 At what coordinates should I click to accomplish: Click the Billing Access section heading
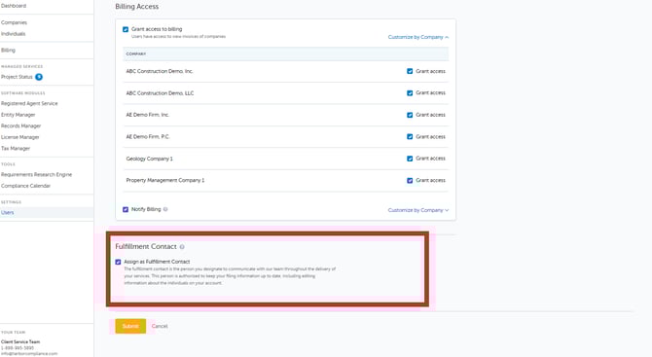tap(137, 7)
